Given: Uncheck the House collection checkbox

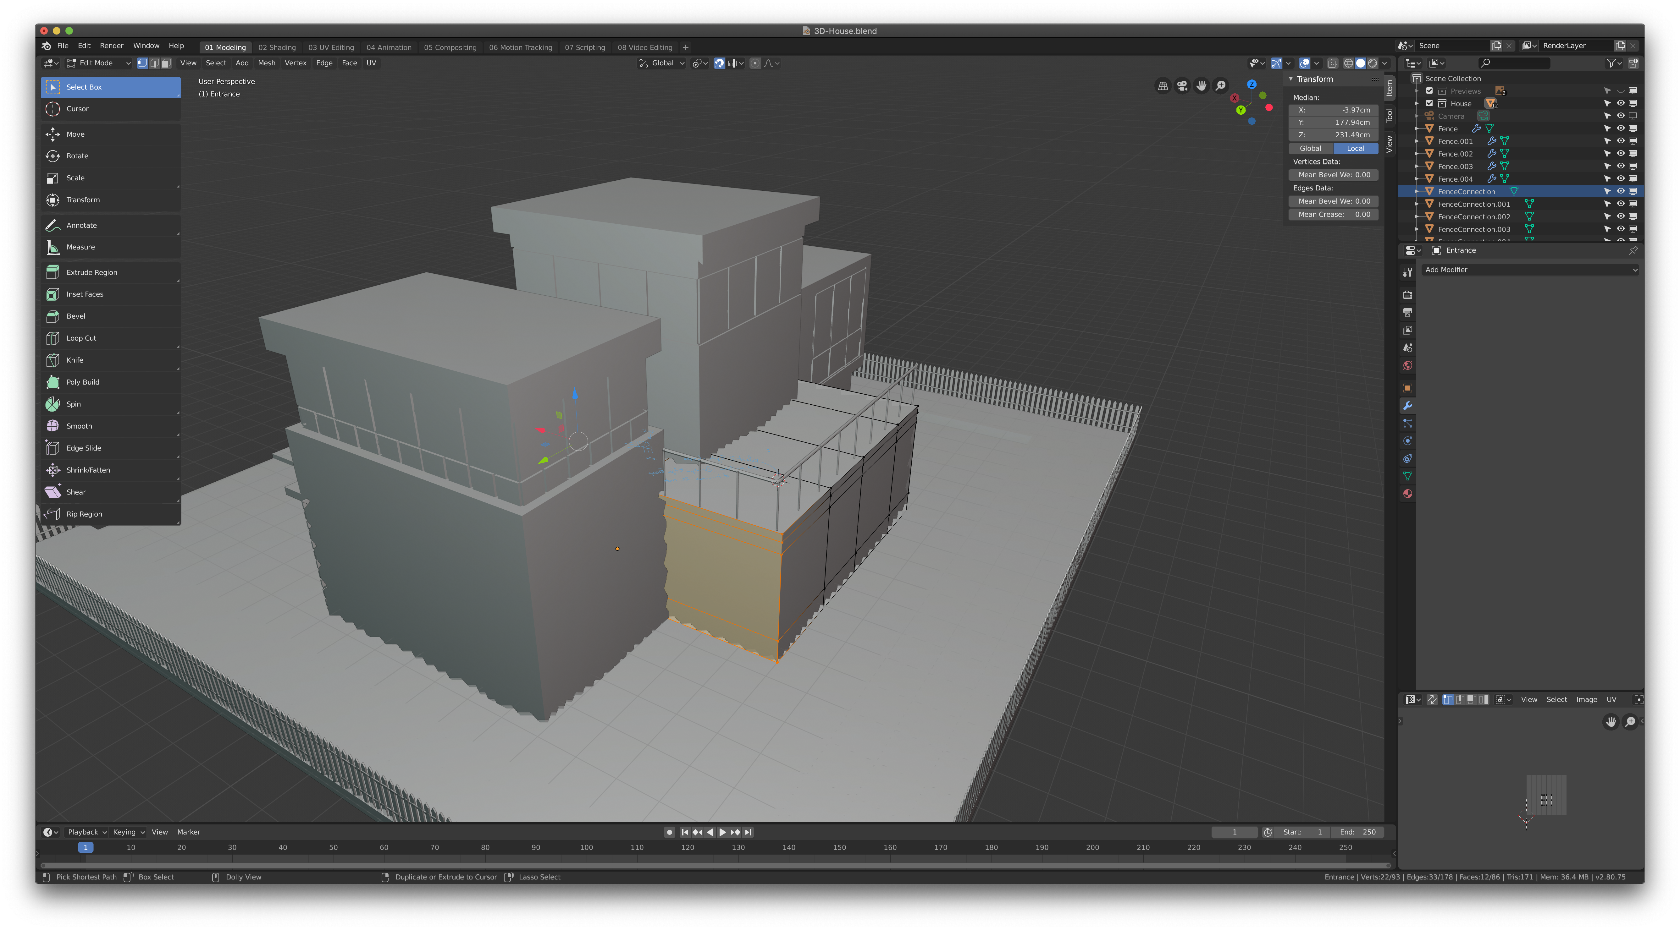Looking at the screenshot, I should [1429, 103].
